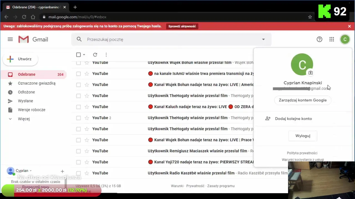Open Polityka prywatności link
355x199 pixels.
coord(302,153)
